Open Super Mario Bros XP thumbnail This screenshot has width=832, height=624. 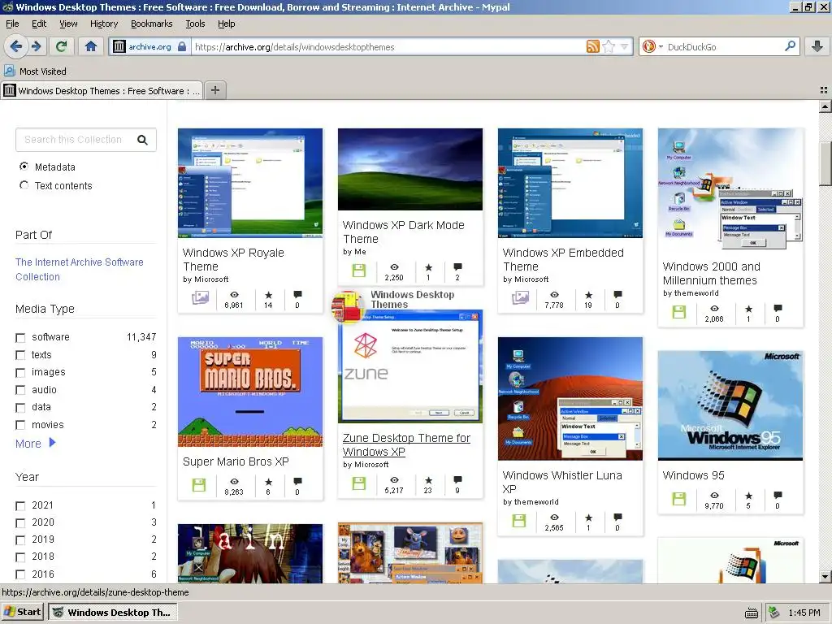(250, 392)
